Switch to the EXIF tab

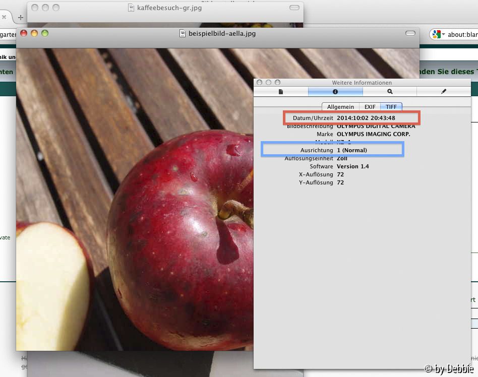pos(370,107)
